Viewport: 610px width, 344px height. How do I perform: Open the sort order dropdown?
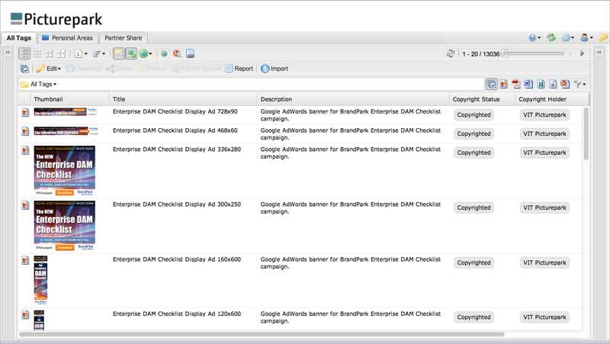tap(99, 53)
